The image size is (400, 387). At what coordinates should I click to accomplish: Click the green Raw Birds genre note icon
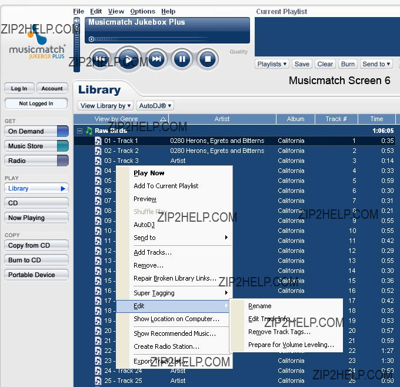tap(89, 131)
